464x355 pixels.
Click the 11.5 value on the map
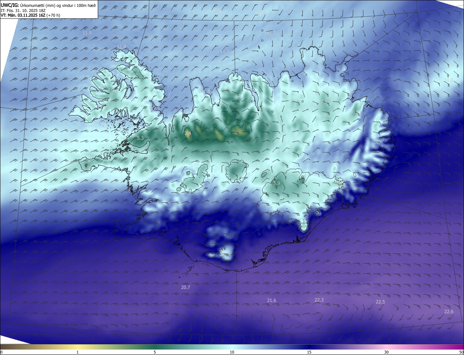(x=271, y=33)
